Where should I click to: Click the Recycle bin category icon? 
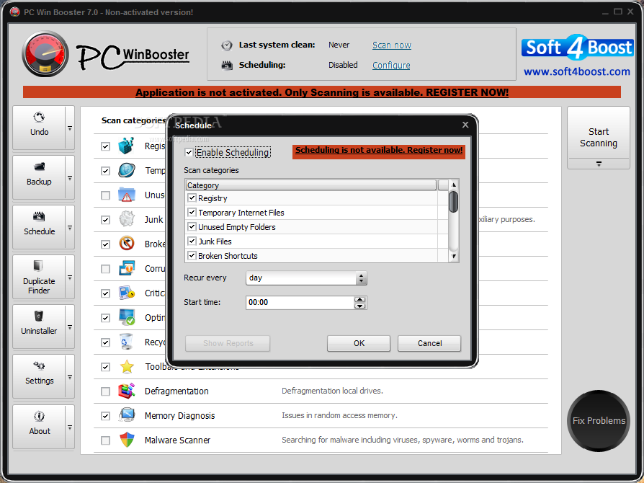coord(127,342)
